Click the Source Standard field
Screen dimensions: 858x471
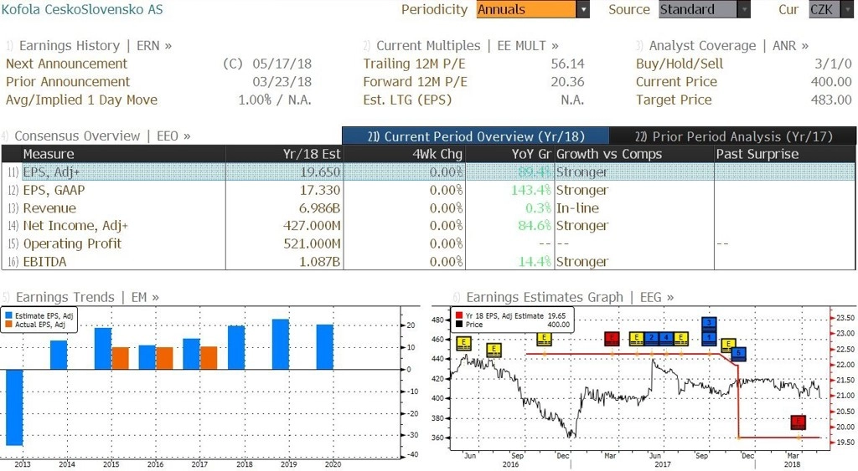tap(698, 9)
